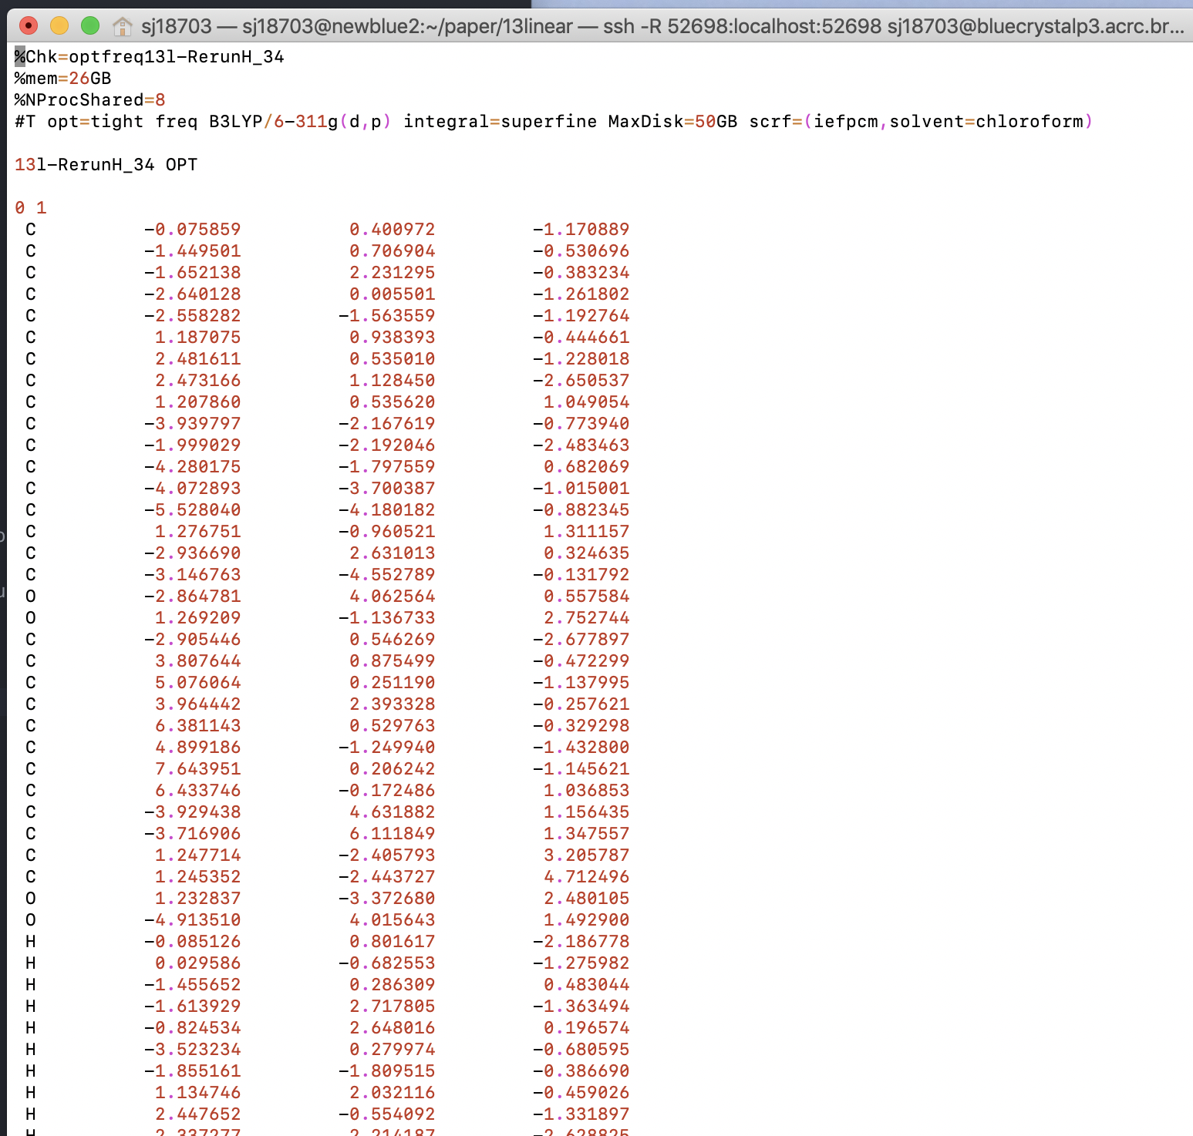Click integral=superfine keyword
Image resolution: width=1193 pixels, height=1136 pixels.
(x=500, y=122)
